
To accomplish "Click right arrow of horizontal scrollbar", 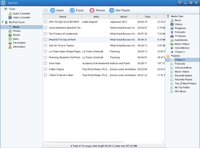I will pos(163,142).
